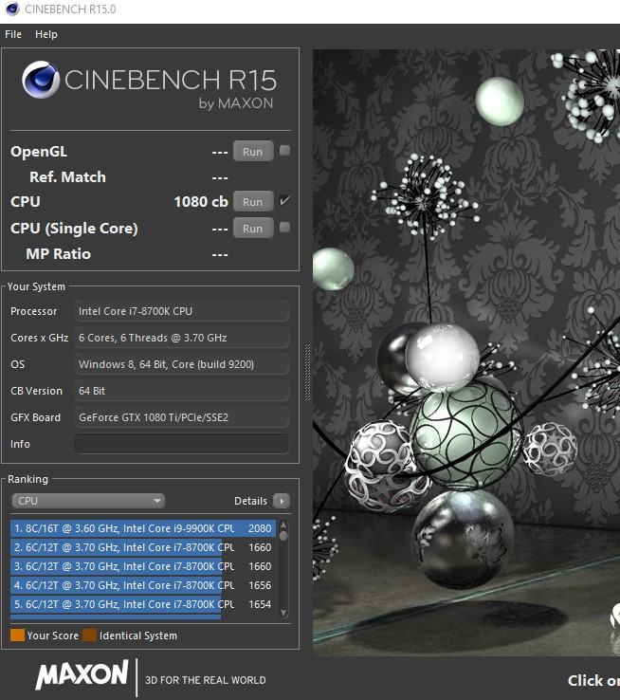Select ranking entry 3 scoring 1660
620x700 pixels.
tap(143, 566)
